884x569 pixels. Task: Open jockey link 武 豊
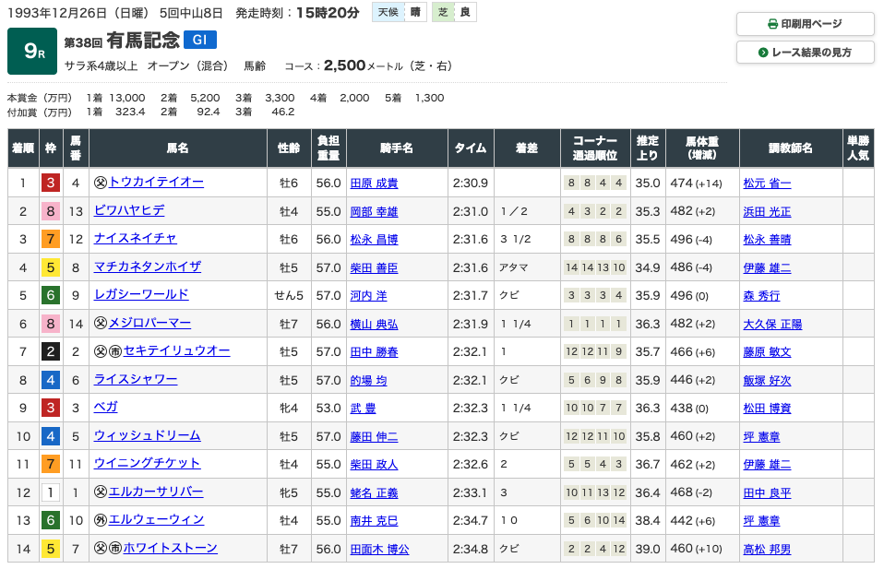click(x=364, y=408)
